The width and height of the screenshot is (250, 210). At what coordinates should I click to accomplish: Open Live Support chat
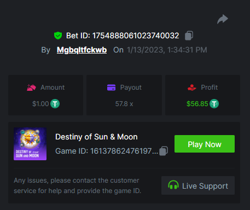pyautogui.click(x=198, y=185)
